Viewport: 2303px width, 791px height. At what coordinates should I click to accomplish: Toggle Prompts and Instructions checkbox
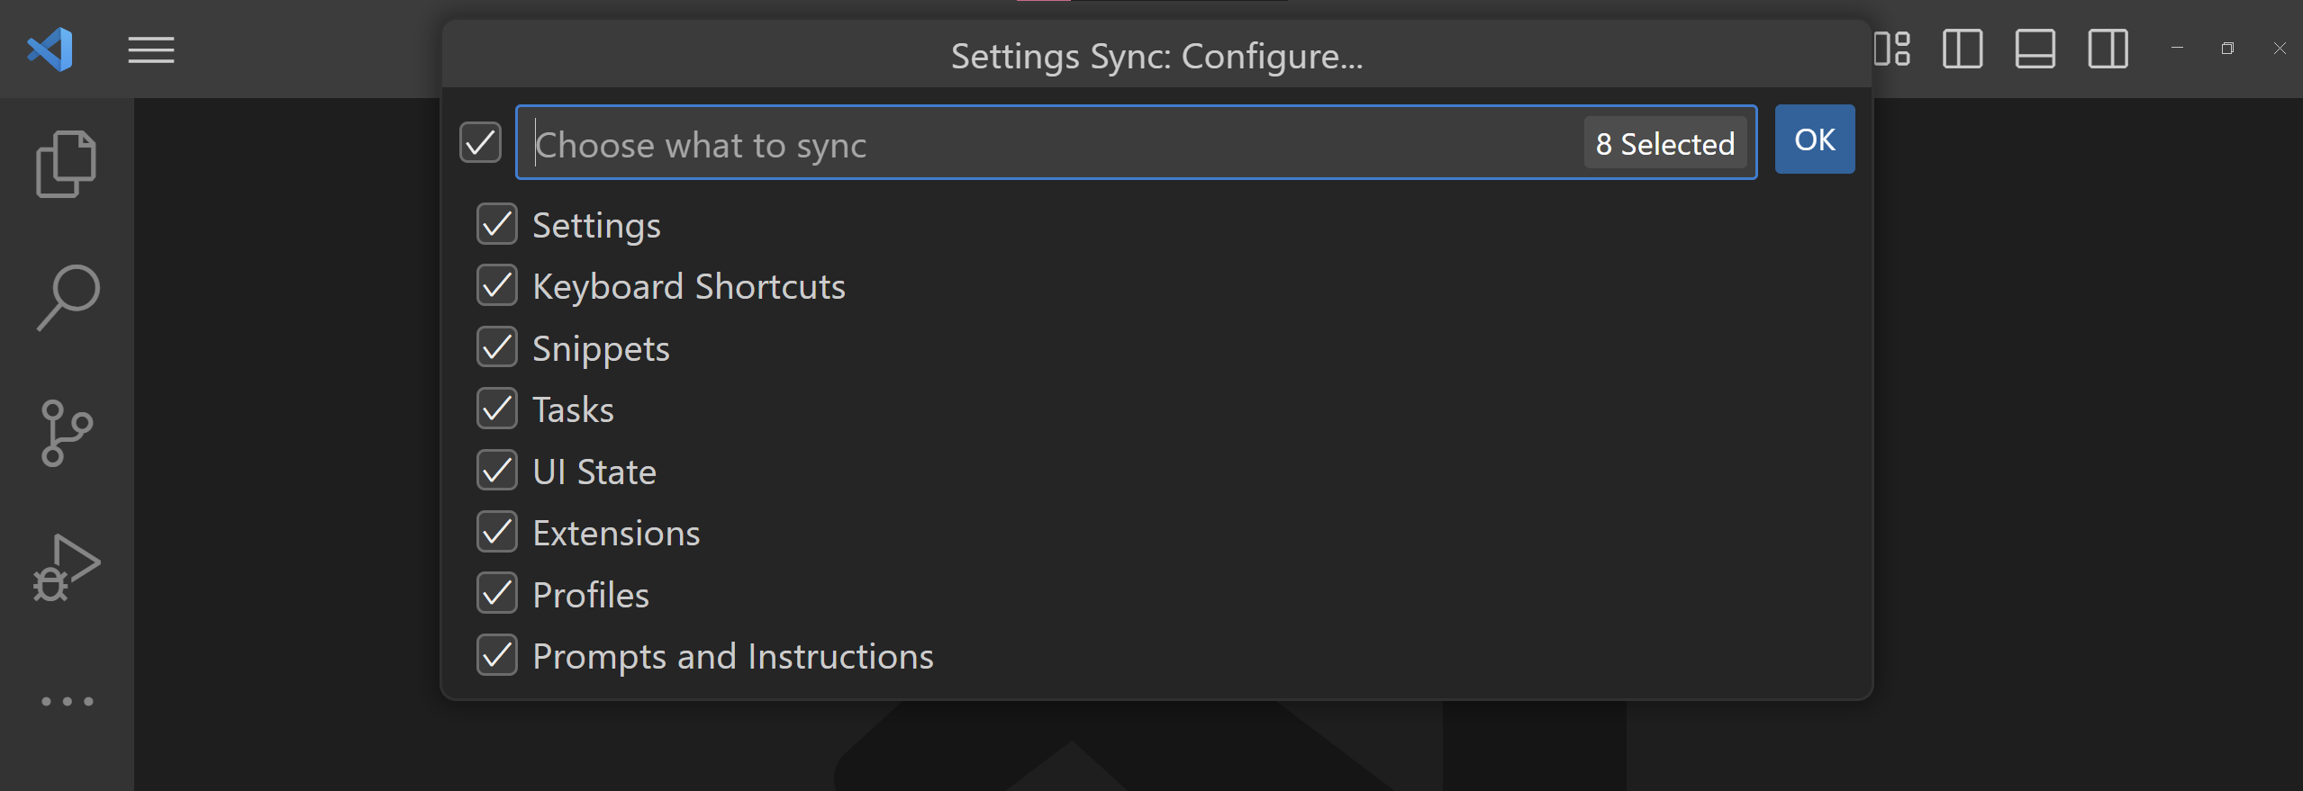pos(497,656)
